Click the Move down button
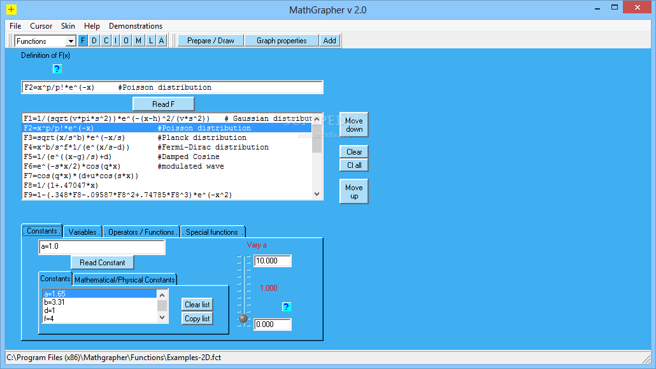The image size is (656, 369). point(354,125)
